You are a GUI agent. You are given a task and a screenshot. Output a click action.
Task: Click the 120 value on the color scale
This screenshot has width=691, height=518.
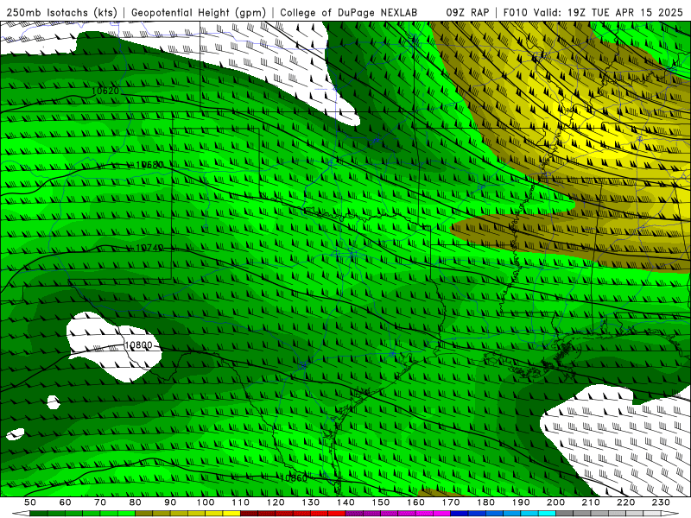click(276, 502)
